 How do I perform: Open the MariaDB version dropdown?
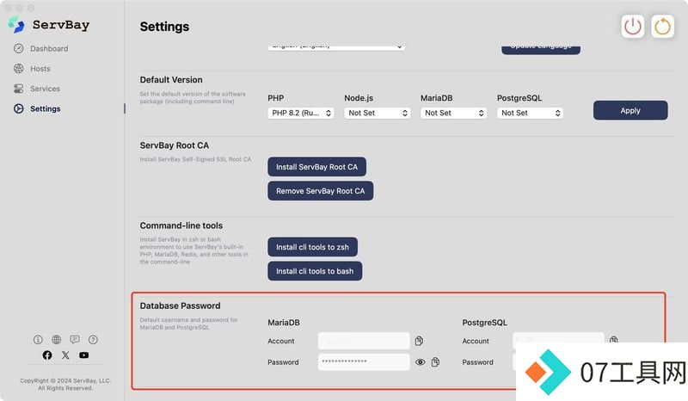click(454, 113)
